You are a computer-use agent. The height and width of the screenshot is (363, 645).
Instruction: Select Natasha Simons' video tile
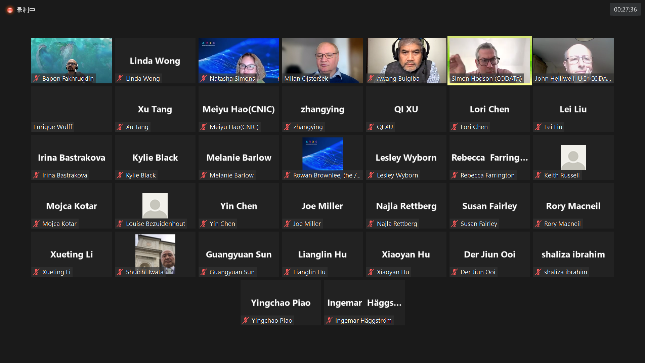(239, 61)
